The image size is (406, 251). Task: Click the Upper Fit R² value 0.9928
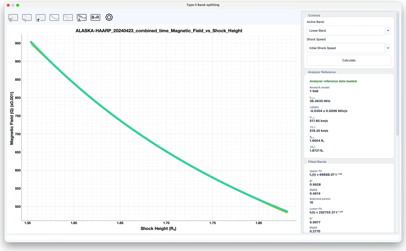point(315,185)
